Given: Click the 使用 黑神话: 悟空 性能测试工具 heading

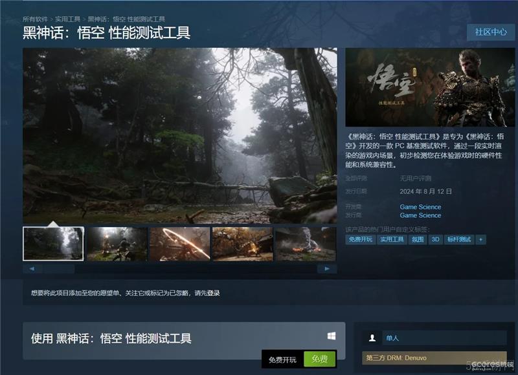Looking at the screenshot, I should (x=111, y=338).
